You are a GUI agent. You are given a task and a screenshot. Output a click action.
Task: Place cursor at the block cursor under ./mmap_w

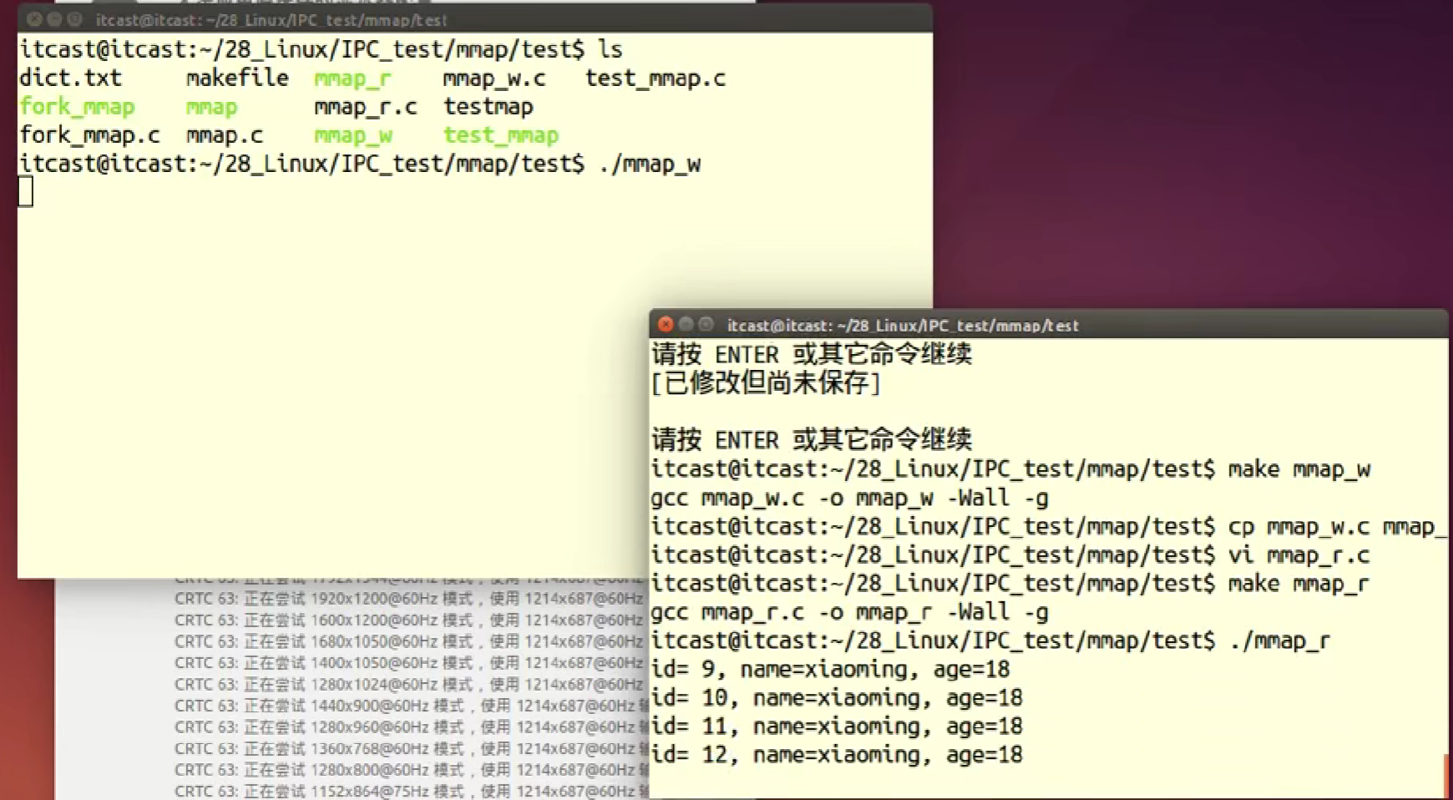(x=26, y=192)
